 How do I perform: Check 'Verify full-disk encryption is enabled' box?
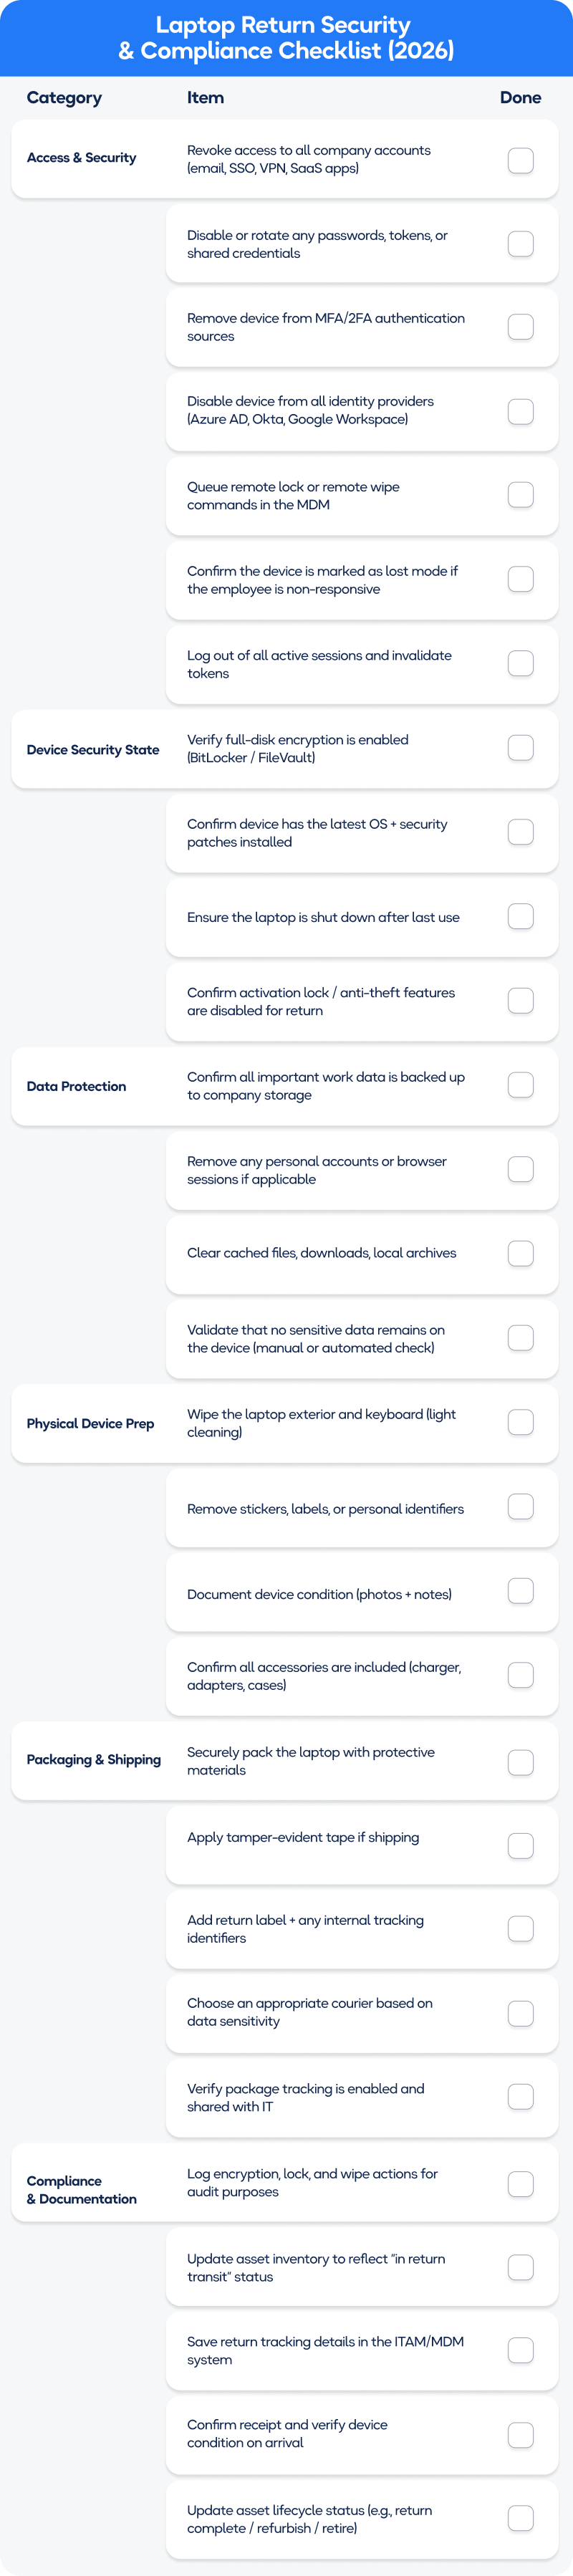point(520,748)
